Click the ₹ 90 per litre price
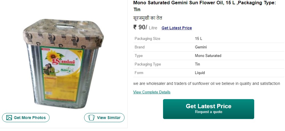 point(140,27)
